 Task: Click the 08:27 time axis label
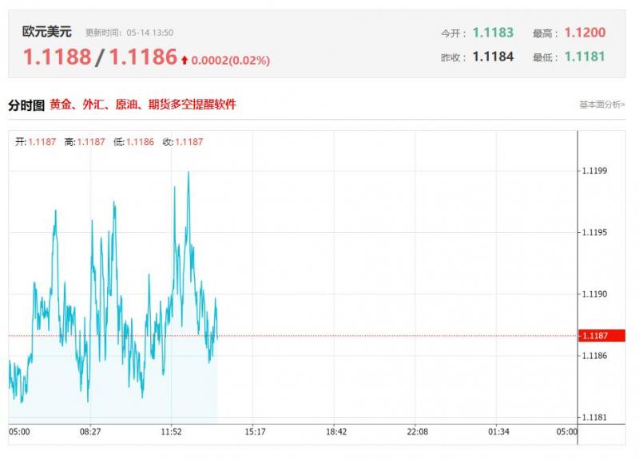[x=90, y=431]
